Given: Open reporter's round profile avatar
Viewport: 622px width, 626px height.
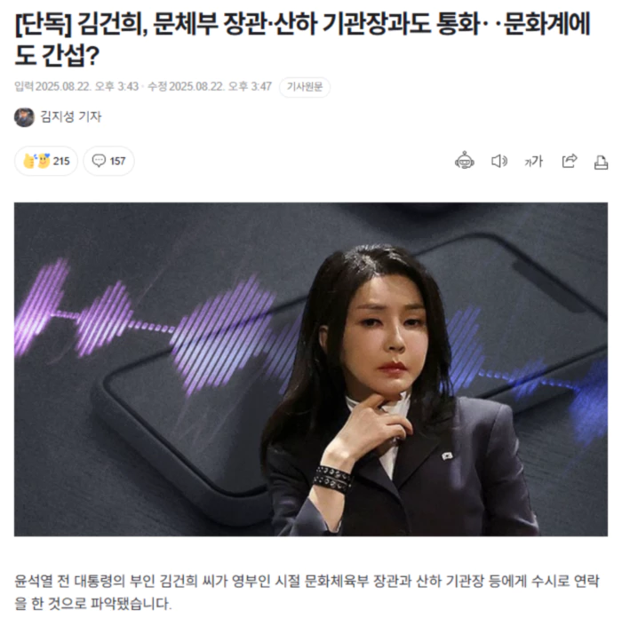Looking at the screenshot, I should (x=24, y=117).
